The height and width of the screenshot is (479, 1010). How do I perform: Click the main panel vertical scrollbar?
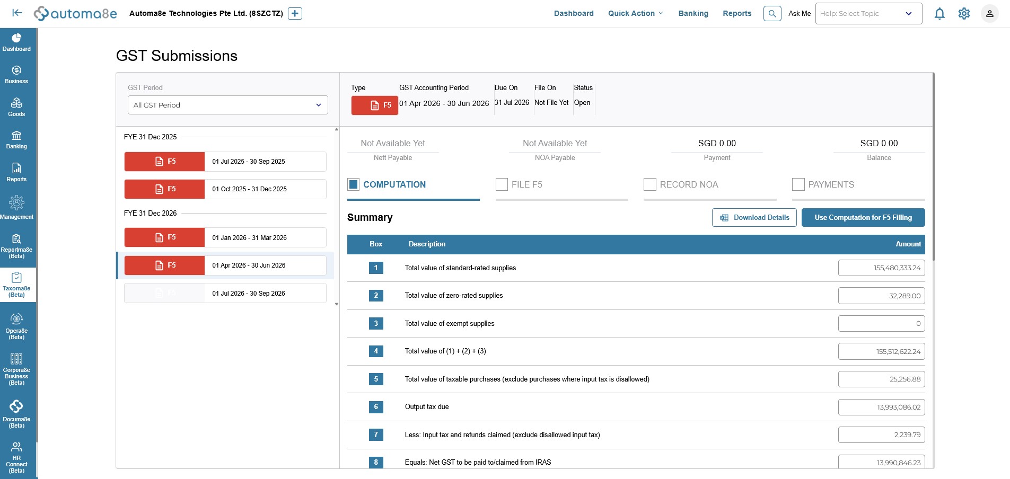[x=933, y=167]
